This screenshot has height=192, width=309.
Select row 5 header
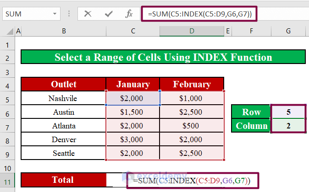tap(7, 98)
